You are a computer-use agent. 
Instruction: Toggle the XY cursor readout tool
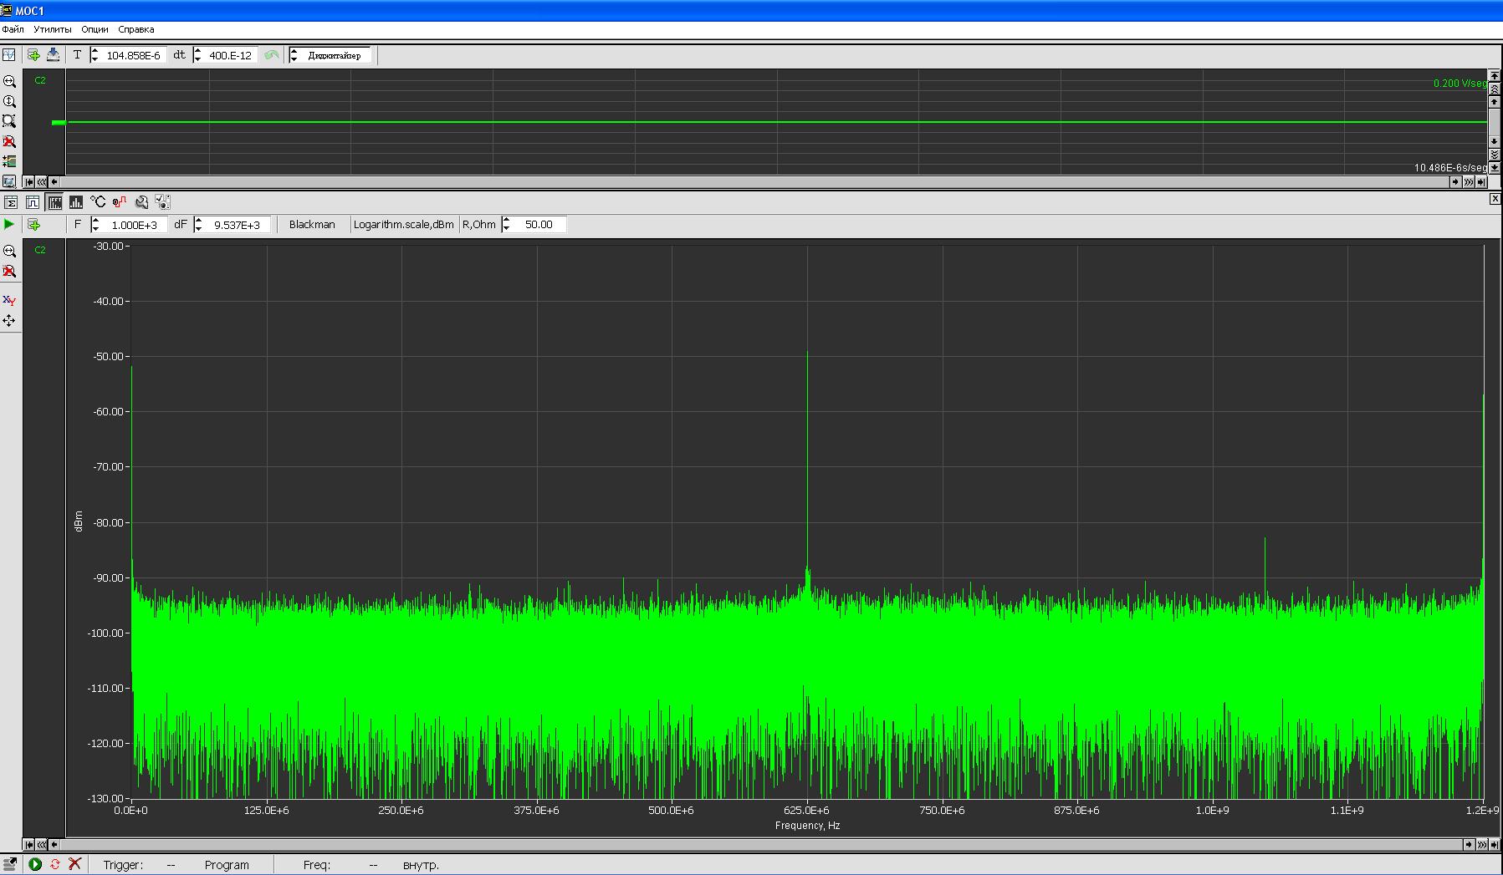point(9,301)
